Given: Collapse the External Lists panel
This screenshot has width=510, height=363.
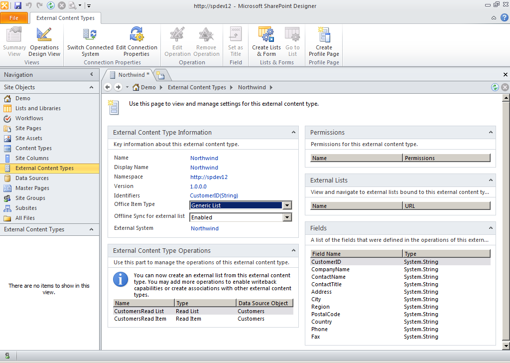Looking at the screenshot, I should [x=491, y=180].
